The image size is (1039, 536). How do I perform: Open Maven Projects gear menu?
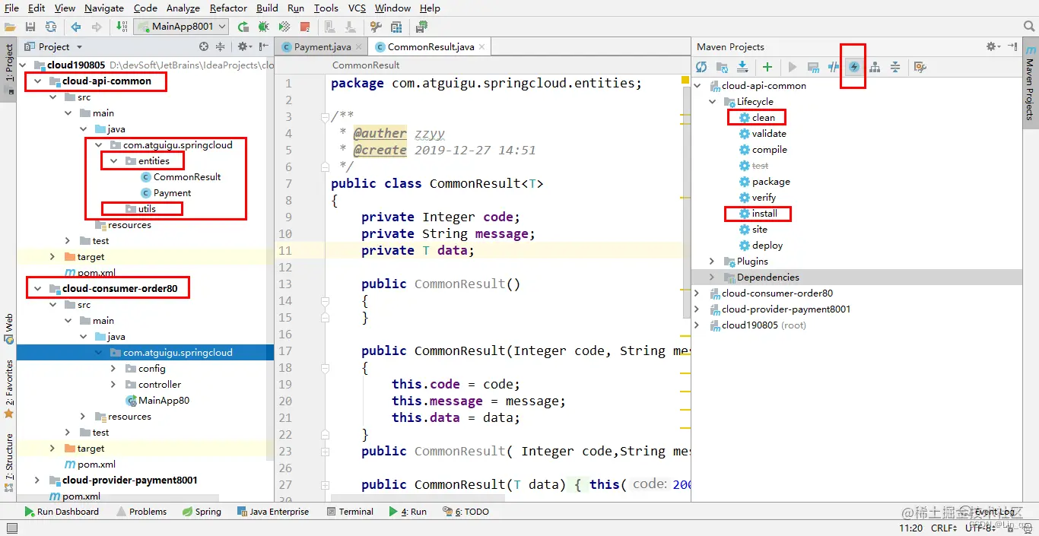(x=993, y=46)
